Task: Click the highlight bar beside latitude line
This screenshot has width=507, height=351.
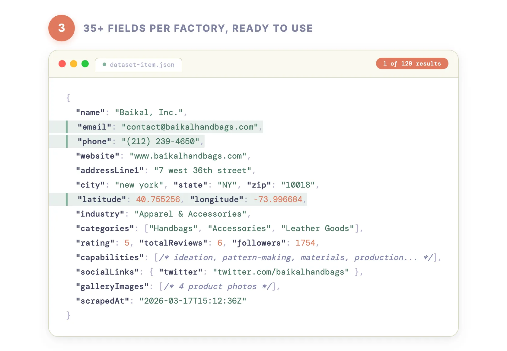Action: 67,199
